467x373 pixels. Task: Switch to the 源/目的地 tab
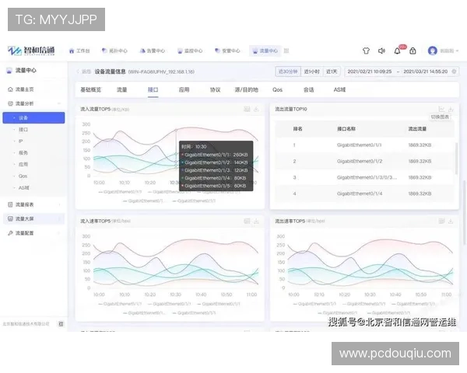tap(246, 89)
